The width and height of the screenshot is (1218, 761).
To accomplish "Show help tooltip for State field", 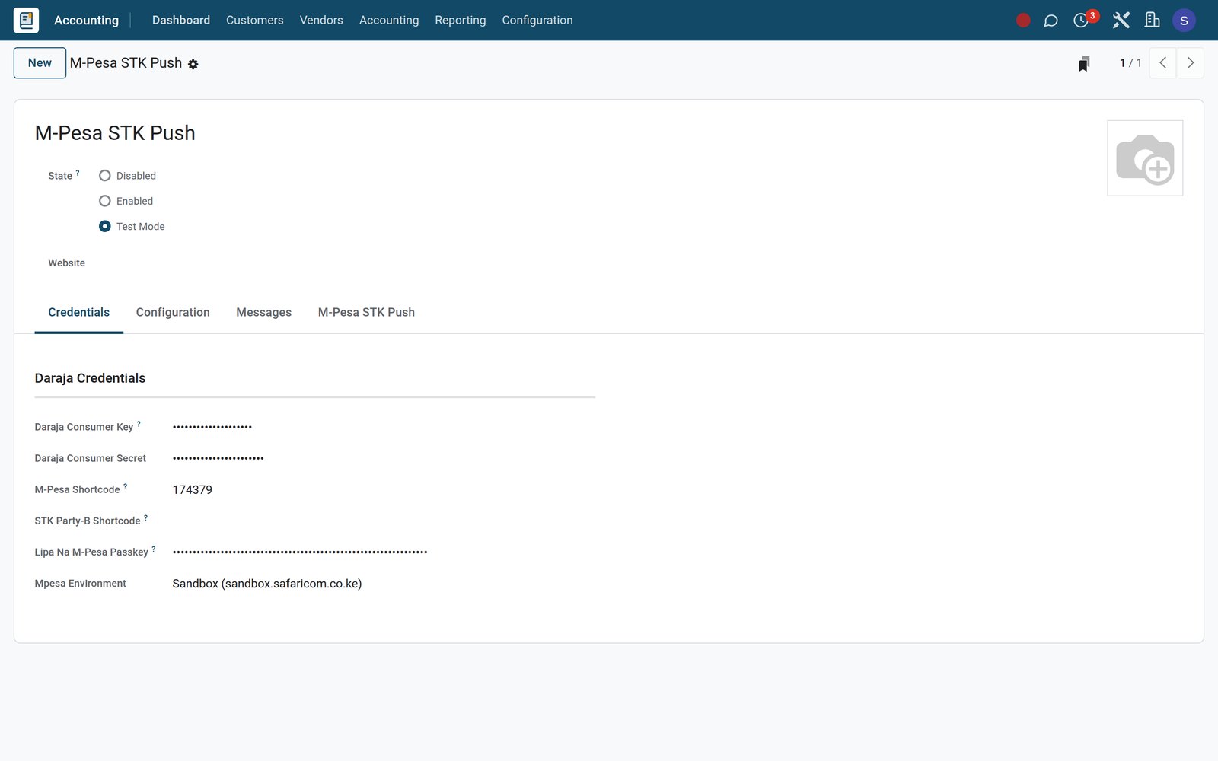I will point(78,173).
